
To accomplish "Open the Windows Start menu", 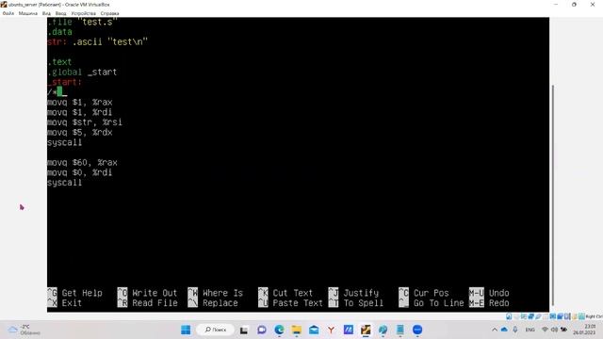I will tap(186, 330).
